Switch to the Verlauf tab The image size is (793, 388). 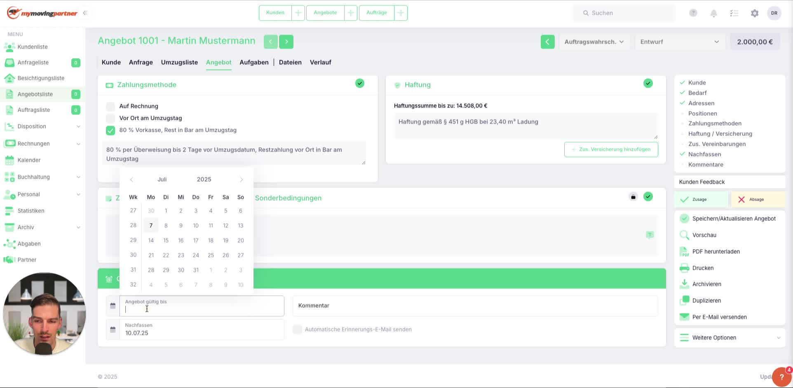(321, 63)
